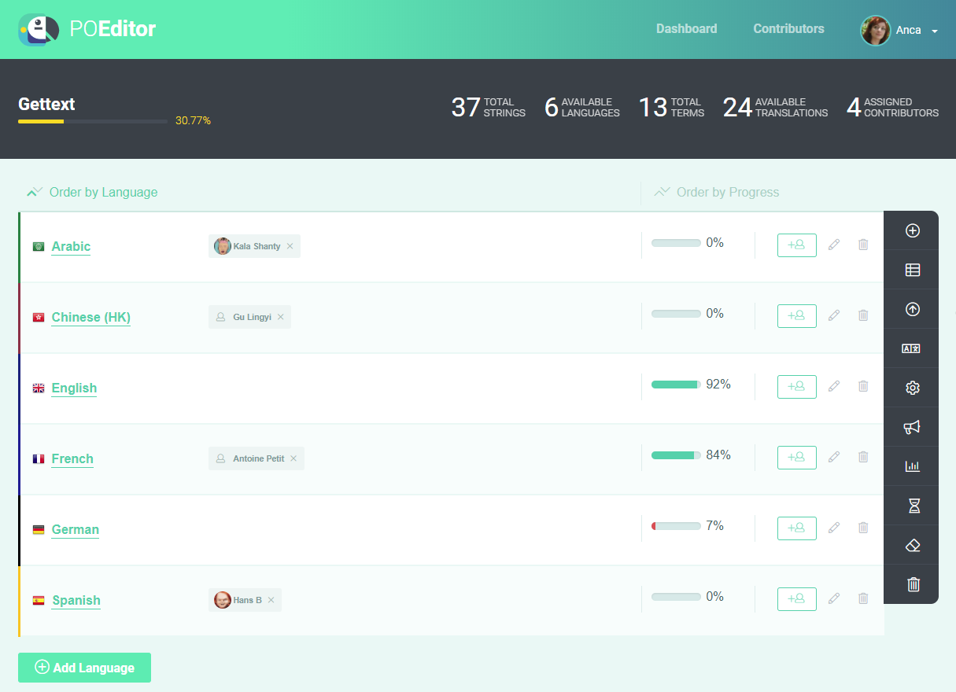
Task: Click the Add Language button
Action: (84, 668)
